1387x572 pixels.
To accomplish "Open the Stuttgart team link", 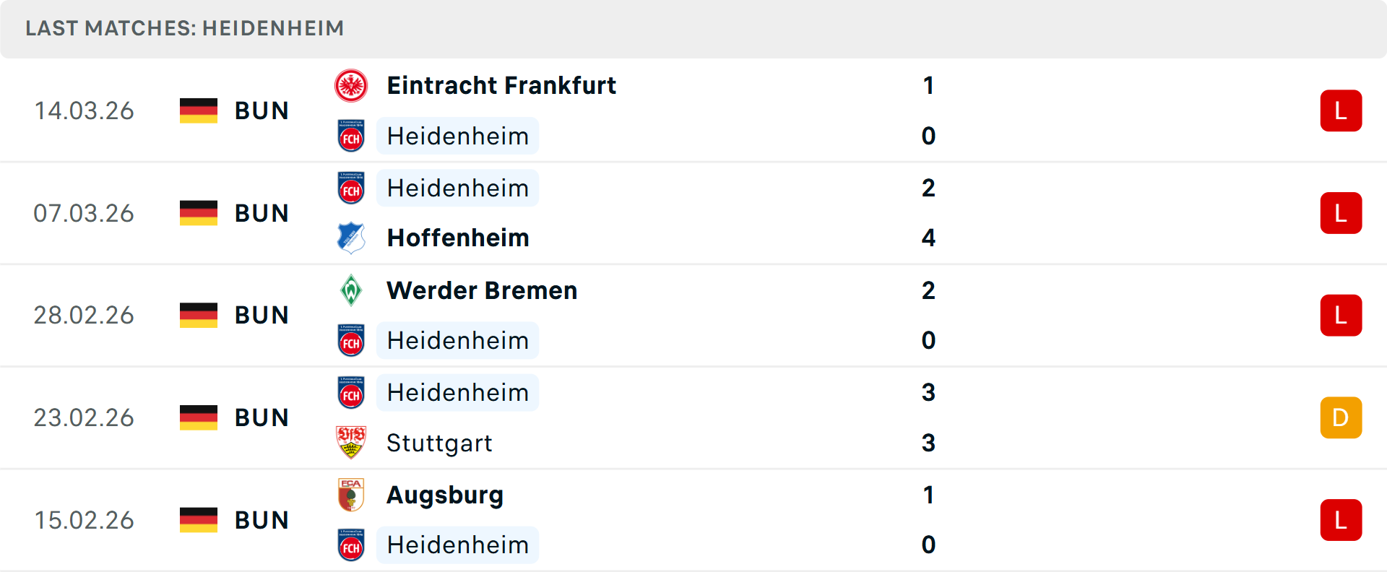I will point(439,443).
